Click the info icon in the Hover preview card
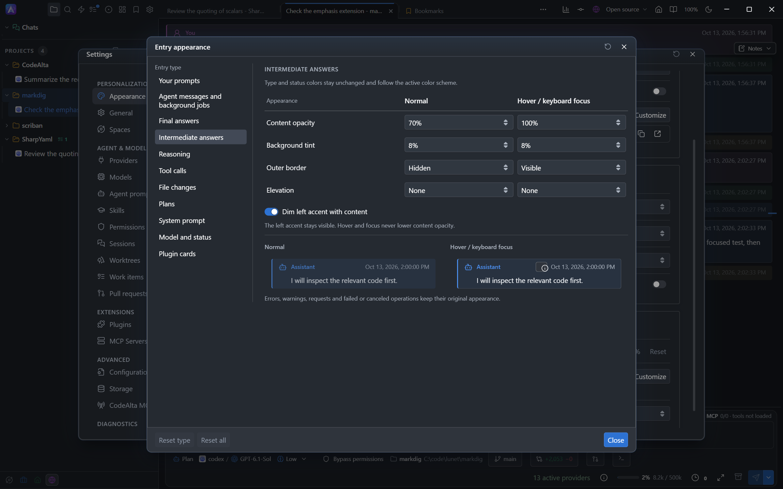 pyautogui.click(x=545, y=268)
